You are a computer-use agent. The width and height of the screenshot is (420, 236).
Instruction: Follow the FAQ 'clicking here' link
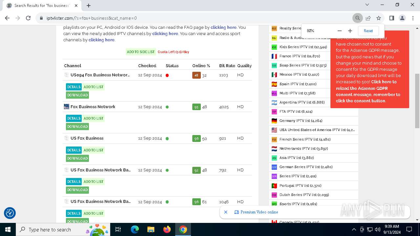(223, 27)
